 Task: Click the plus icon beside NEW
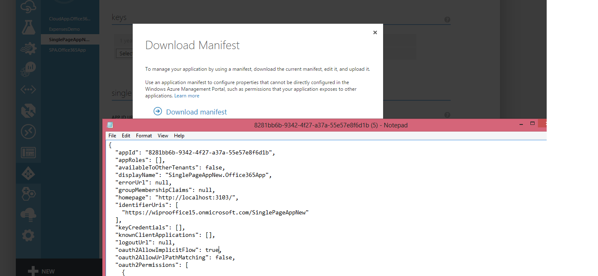(x=33, y=271)
